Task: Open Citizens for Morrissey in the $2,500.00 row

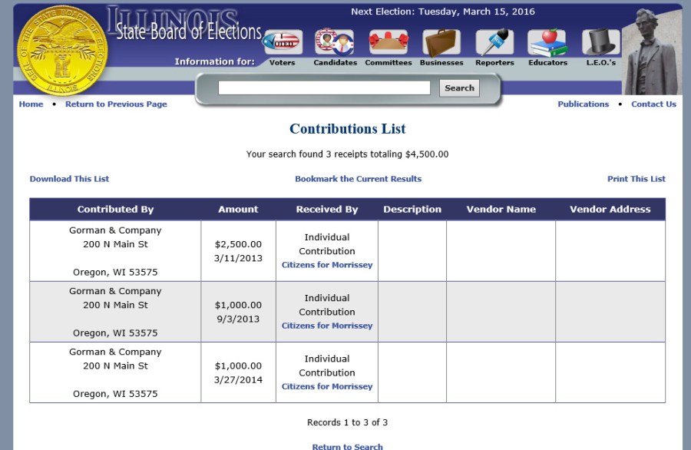Action: pos(327,265)
